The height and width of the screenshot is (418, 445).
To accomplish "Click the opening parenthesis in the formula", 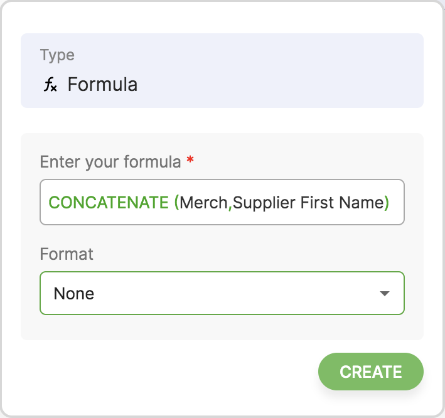I will 176,203.
